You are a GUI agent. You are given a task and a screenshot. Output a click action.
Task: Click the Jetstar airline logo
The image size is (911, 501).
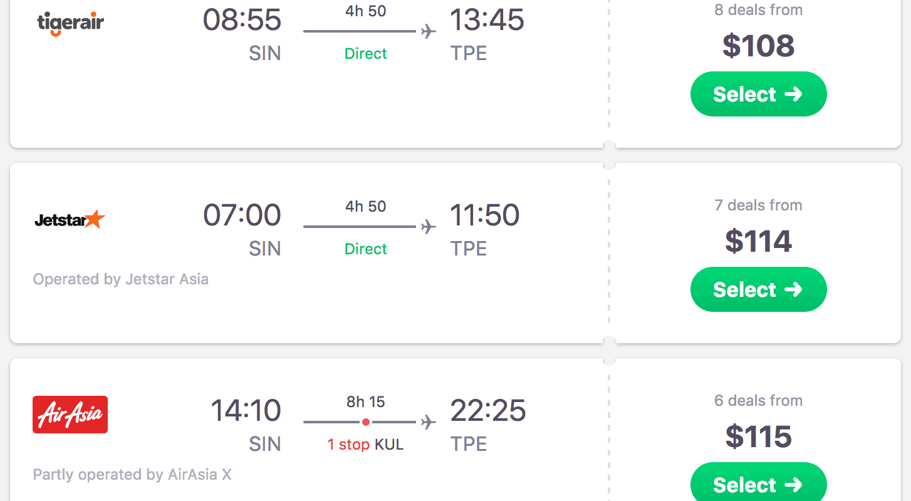coord(70,220)
